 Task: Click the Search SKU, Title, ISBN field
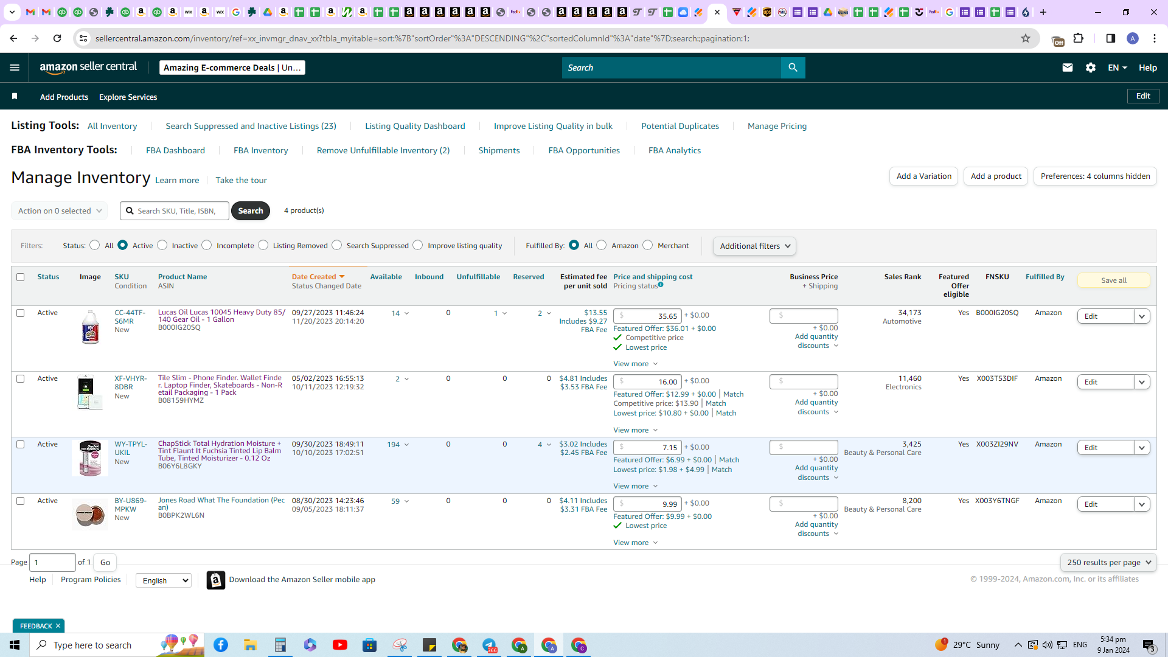(175, 211)
